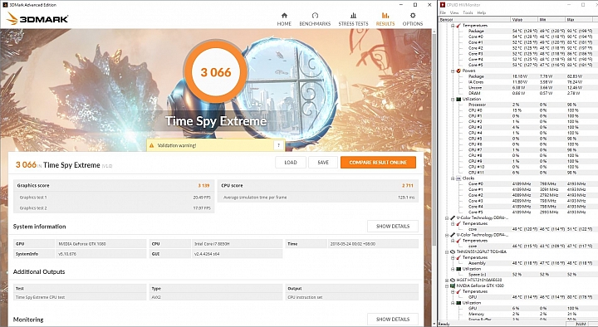598x327 pixels.
Task: Click the LOAD button
Action: [x=291, y=163]
